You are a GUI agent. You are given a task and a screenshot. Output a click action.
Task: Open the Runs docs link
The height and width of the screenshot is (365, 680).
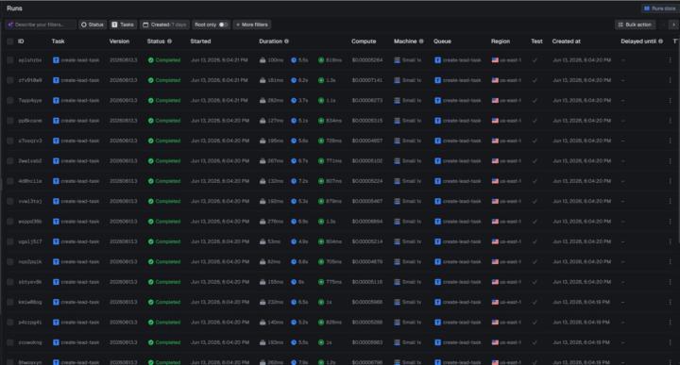click(x=659, y=8)
